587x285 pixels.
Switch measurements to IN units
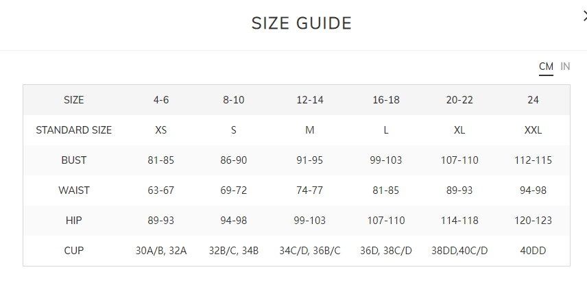tap(565, 66)
